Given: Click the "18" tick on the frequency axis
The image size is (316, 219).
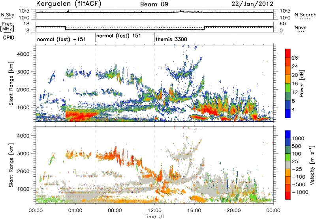Looking at the screenshot, I should point(26,24).
